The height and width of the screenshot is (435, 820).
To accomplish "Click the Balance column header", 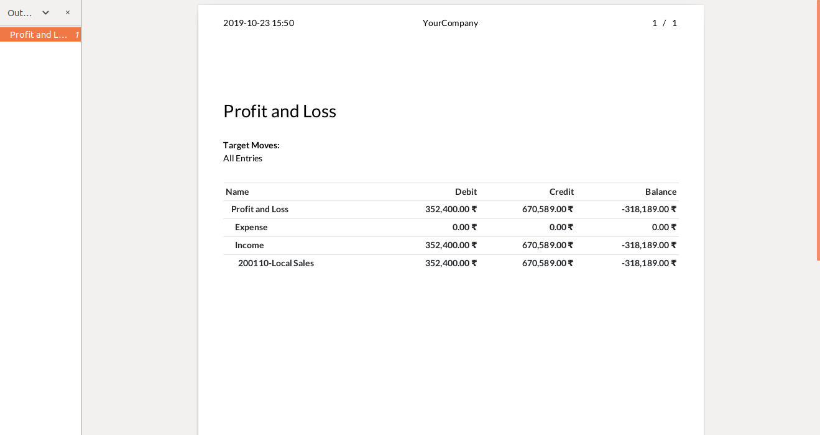I will 660,192.
